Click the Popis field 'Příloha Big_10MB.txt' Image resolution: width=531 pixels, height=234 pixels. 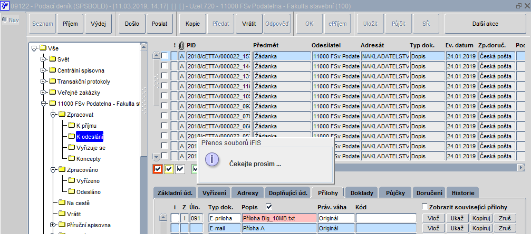(279, 218)
